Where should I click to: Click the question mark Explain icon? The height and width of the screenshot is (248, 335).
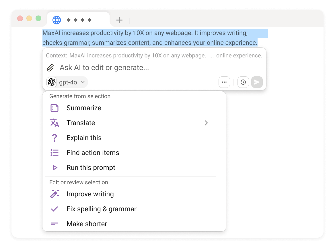(54, 138)
